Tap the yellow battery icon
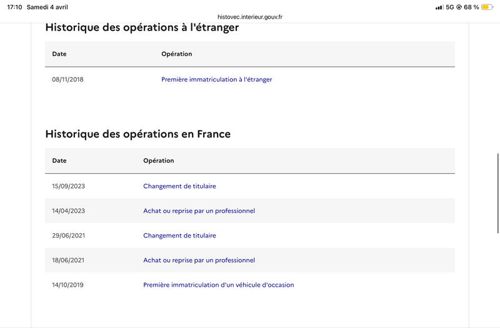The height and width of the screenshot is (328, 500). point(487,7)
